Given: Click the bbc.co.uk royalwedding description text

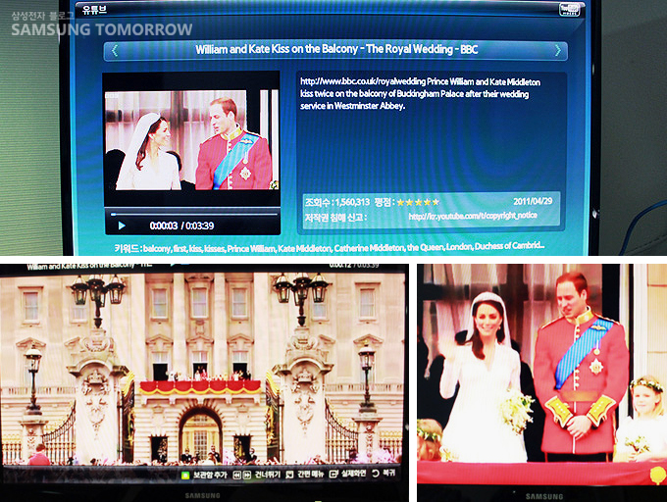Looking at the screenshot, I should coord(420,94).
